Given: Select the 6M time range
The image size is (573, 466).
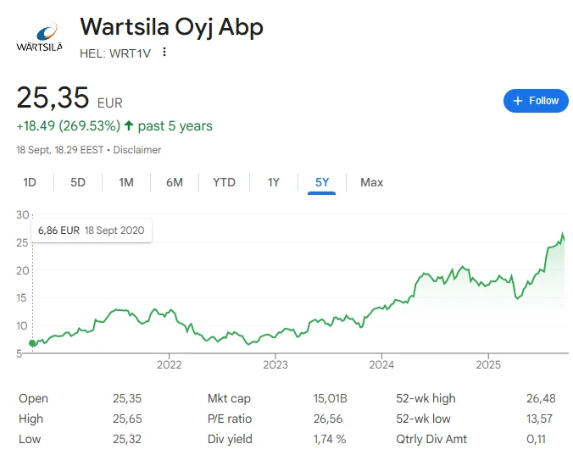Looking at the screenshot, I should [175, 182].
